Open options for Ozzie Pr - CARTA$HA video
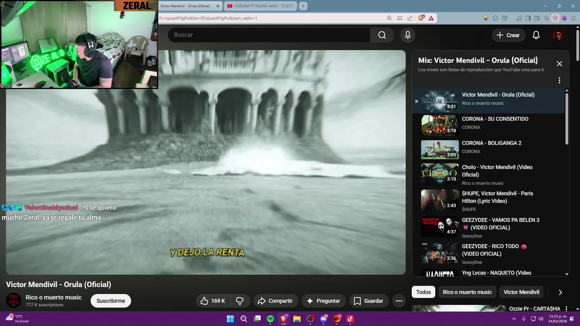The image size is (580, 326). pyautogui.click(x=566, y=309)
